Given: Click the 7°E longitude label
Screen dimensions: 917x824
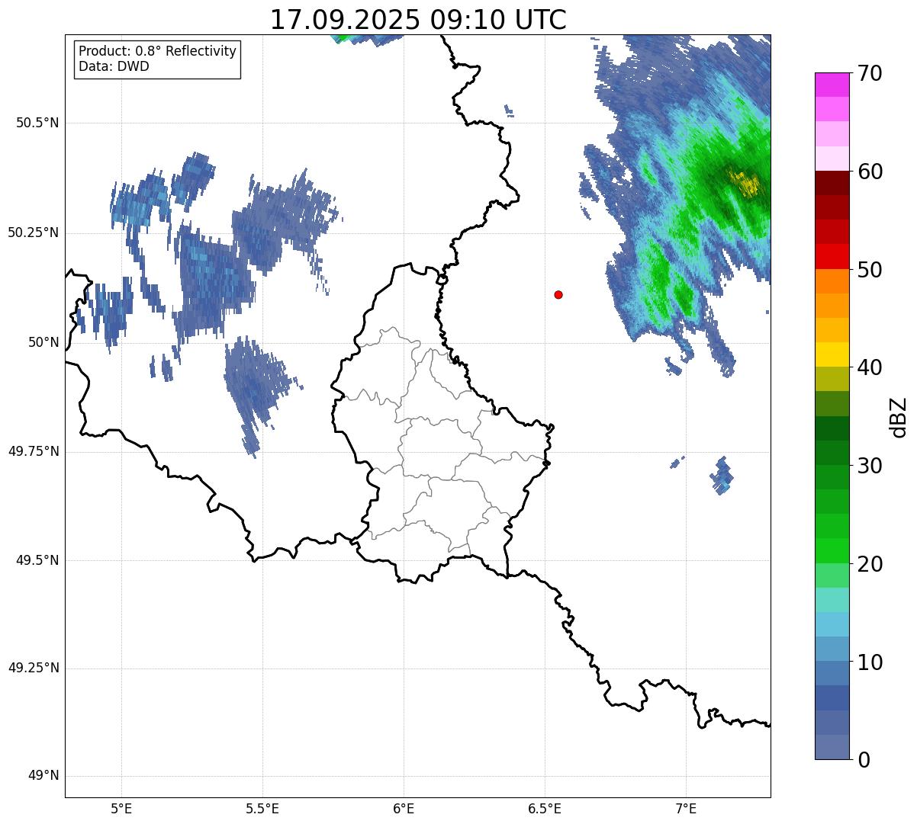Looking at the screenshot, I should pyautogui.click(x=686, y=809).
